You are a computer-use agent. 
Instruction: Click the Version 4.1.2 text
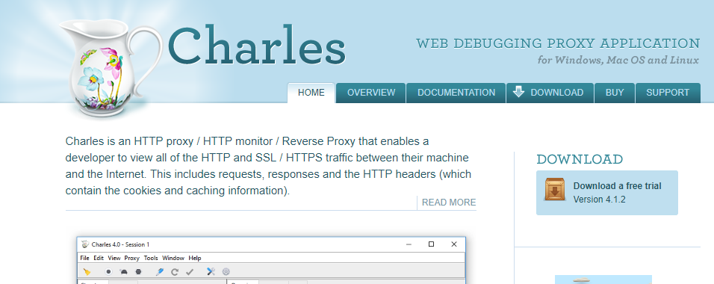[599, 200]
